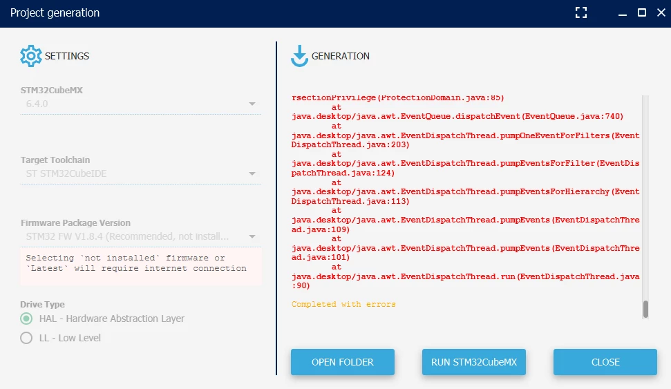
Task: Click the Generation download arrow icon
Action: (299, 56)
